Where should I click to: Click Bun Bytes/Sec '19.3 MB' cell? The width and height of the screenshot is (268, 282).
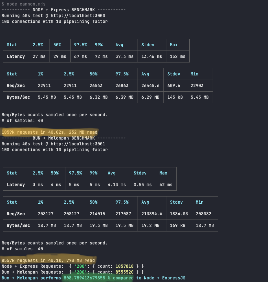(98, 226)
